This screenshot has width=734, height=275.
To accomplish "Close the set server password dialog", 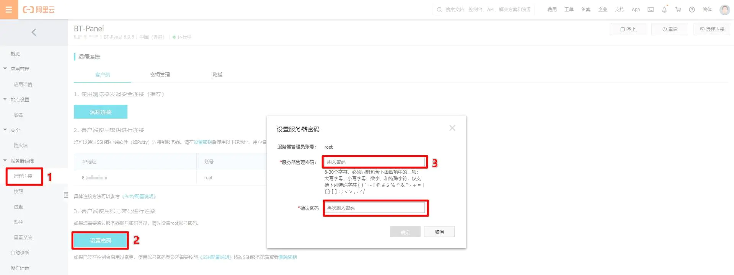I will pos(452,128).
